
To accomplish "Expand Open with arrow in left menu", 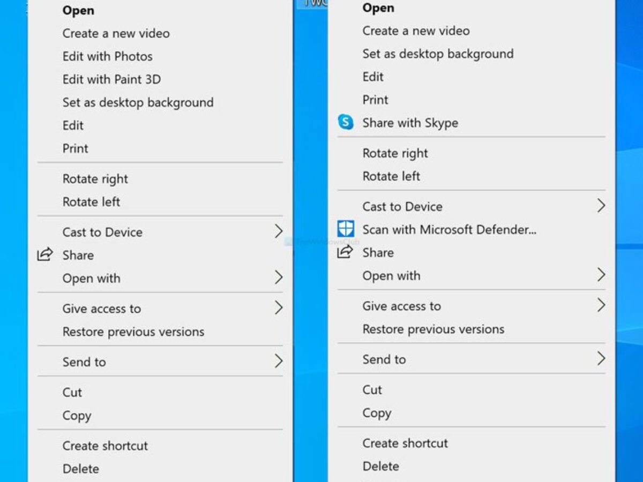I will (x=279, y=277).
